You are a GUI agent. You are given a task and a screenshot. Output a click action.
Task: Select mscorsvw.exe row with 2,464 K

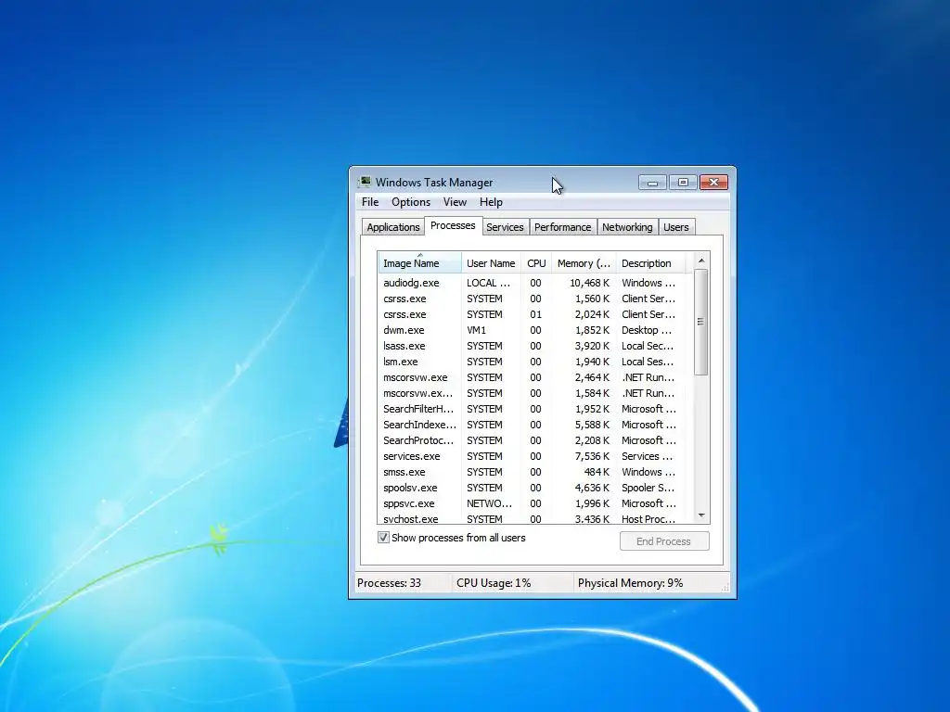(x=535, y=377)
